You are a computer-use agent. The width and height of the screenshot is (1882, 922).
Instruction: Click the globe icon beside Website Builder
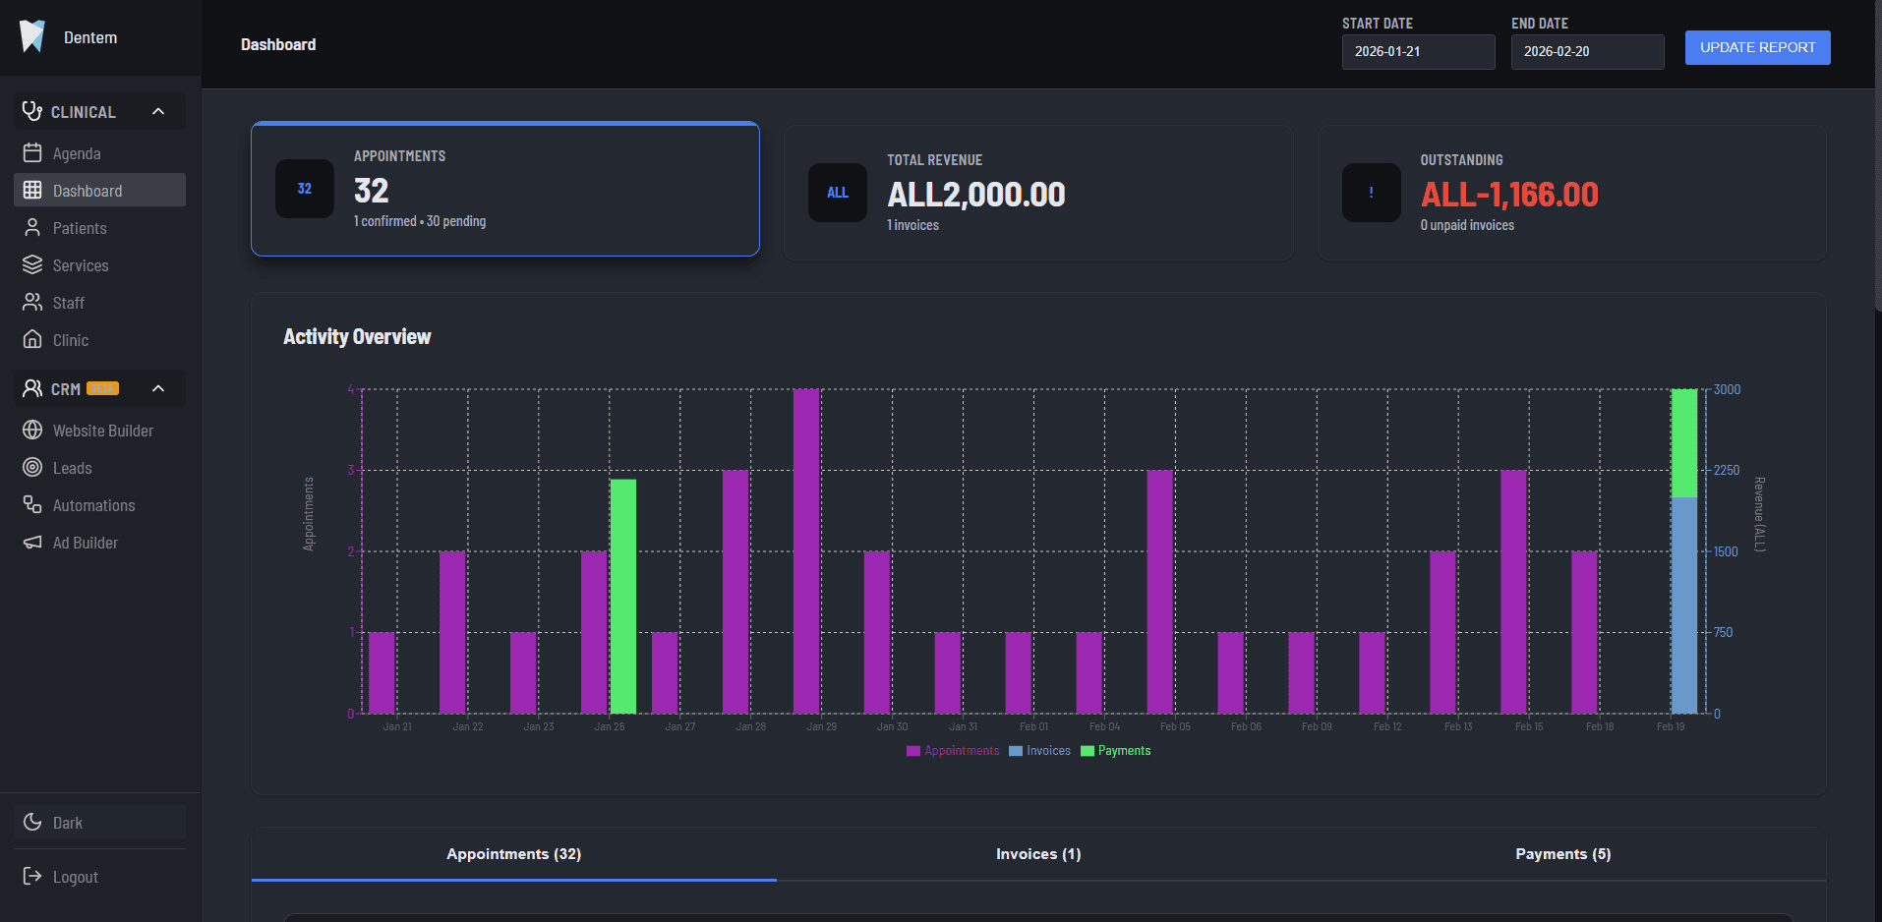32,430
